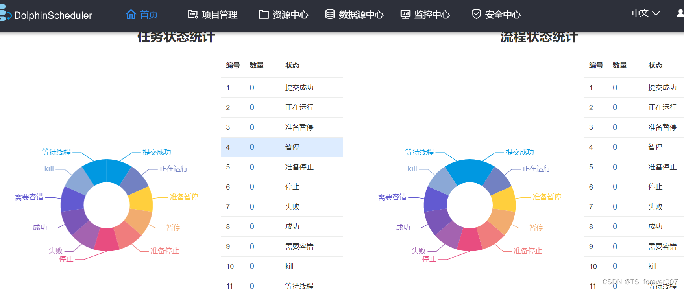The height and width of the screenshot is (289, 684).
Task: Click 准备暂停 count in task status table
Action: coord(252,127)
